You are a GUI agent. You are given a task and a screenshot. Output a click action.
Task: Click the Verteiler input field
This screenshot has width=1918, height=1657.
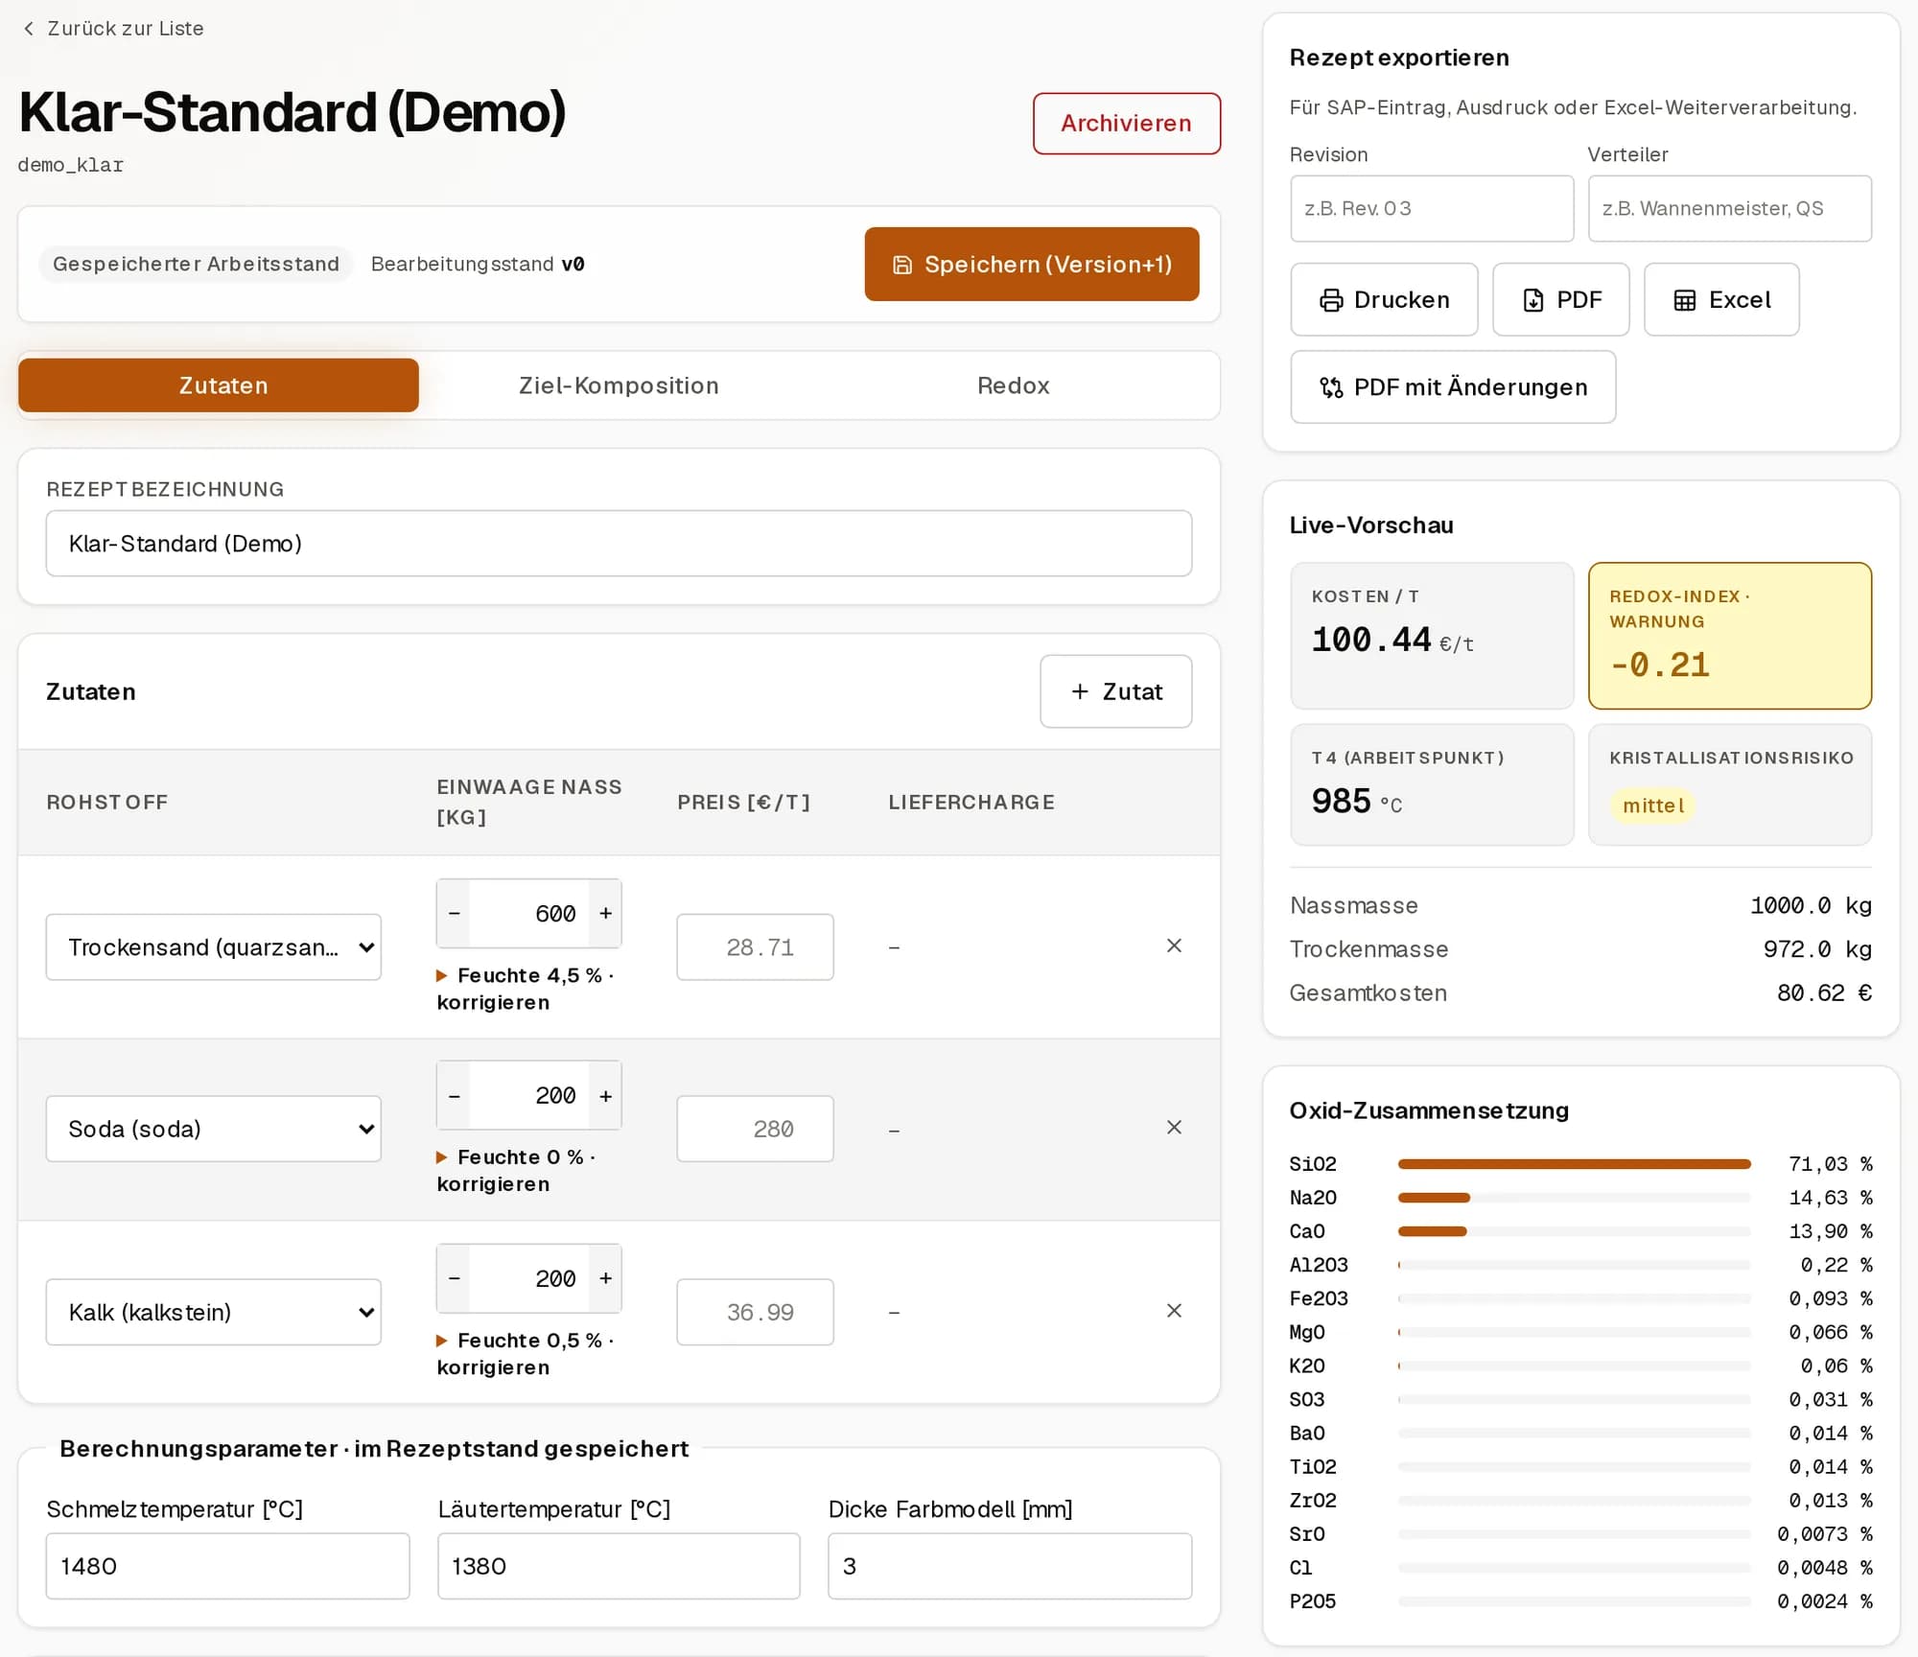click(1729, 208)
